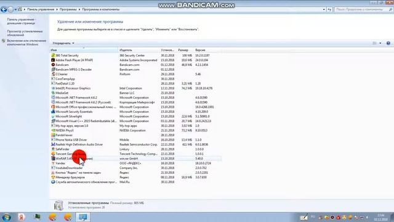Click the Mail.Ru update service icon
394x222 pixels.
53,182
